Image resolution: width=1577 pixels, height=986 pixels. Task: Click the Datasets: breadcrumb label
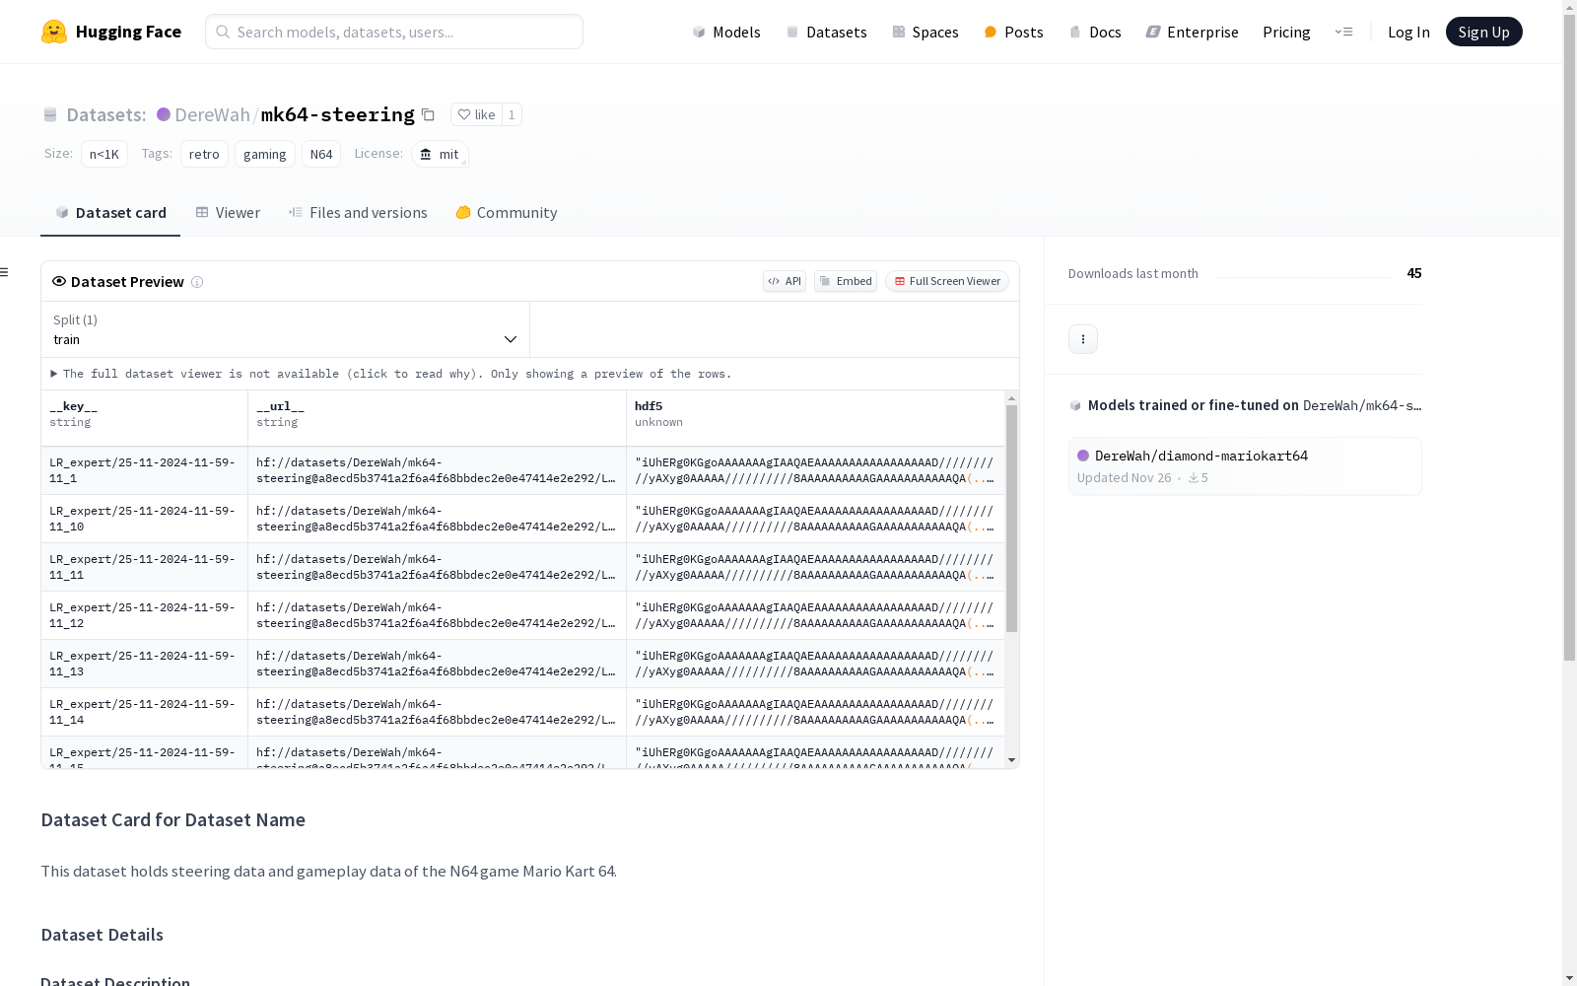coord(106,114)
